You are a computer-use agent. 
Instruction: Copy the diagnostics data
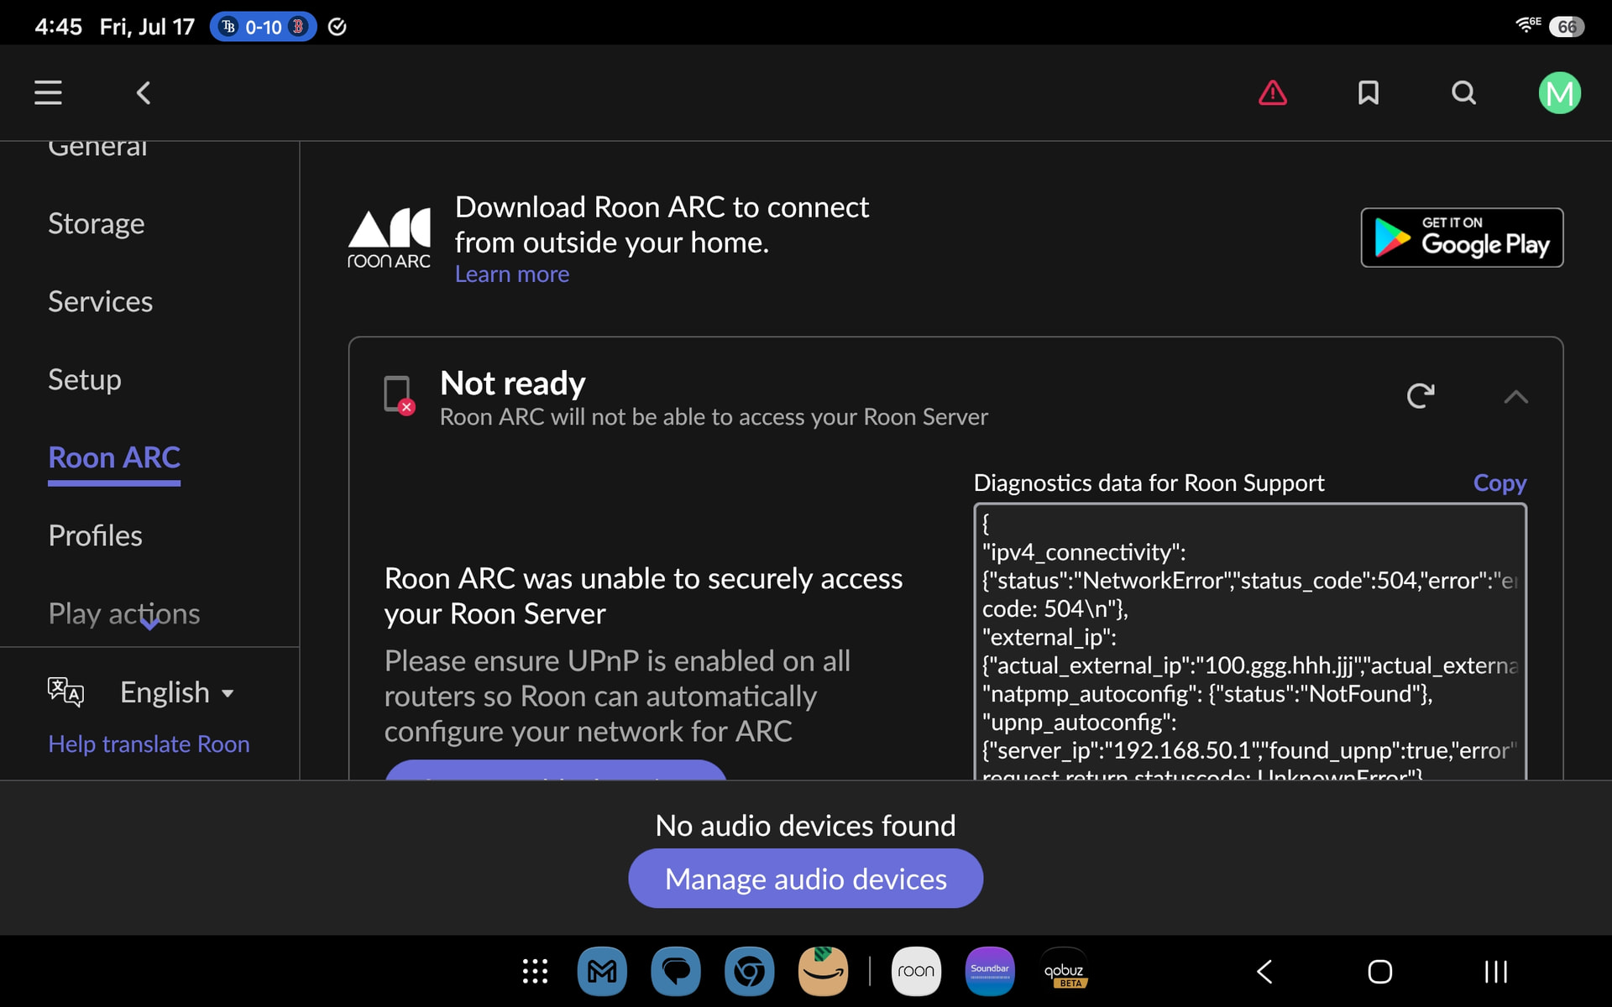1499,483
